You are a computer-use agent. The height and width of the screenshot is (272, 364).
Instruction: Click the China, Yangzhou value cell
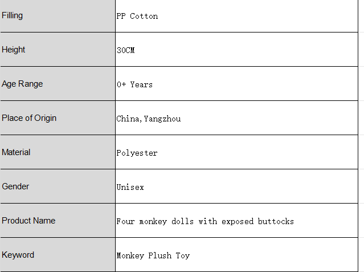point(236,118)
